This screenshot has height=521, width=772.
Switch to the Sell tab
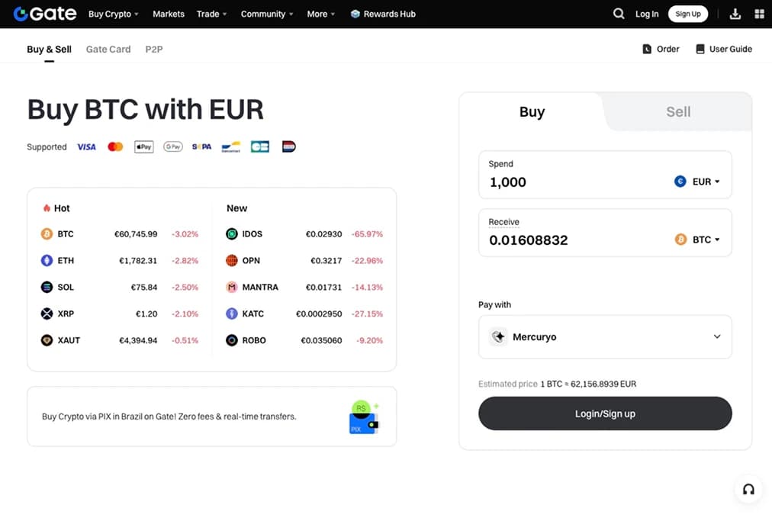click(678, 112)
